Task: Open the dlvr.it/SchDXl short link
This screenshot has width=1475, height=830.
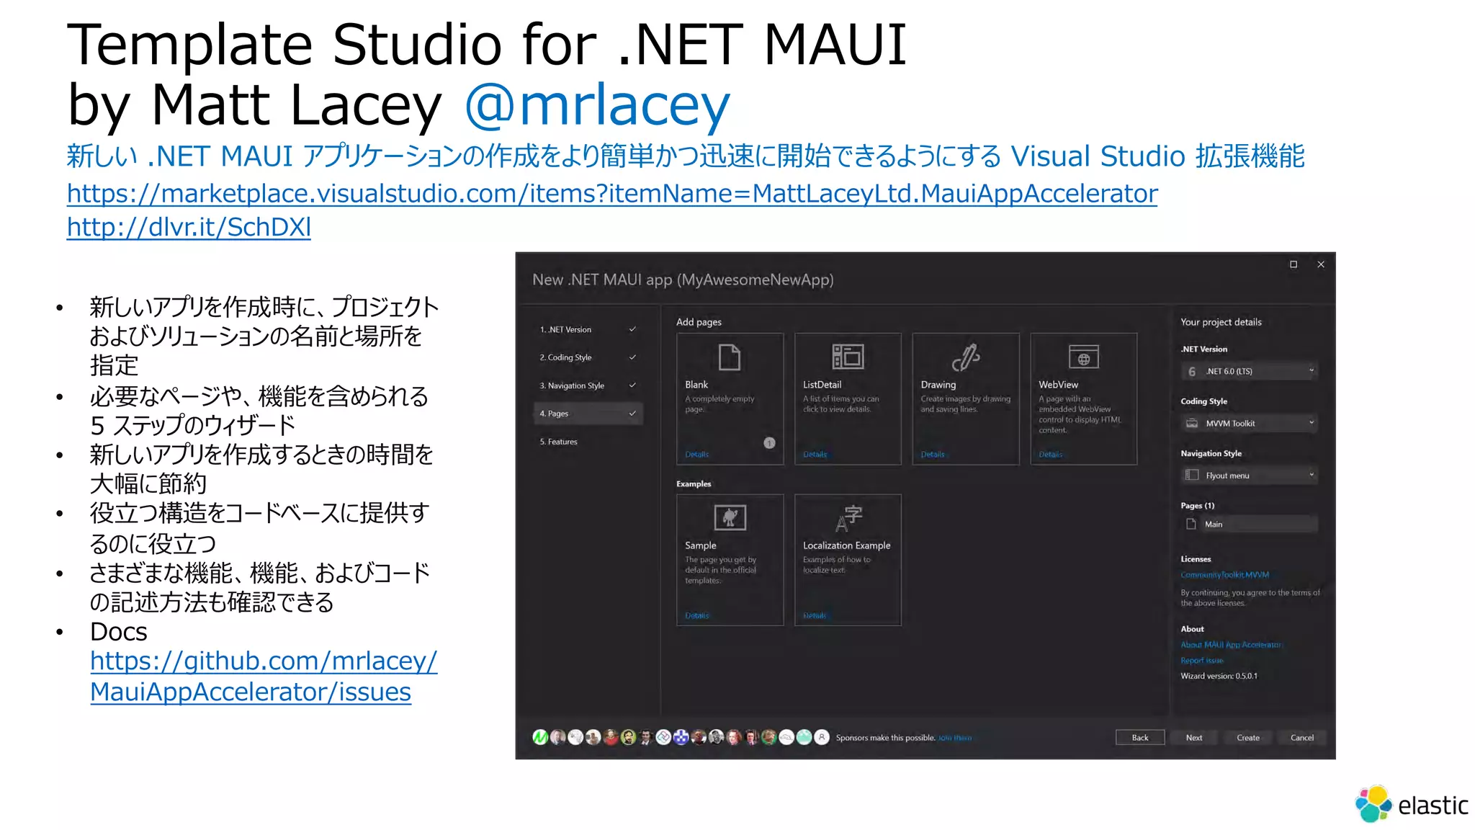Action: tap(189, 227)
